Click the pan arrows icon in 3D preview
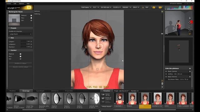This screenshot has width=200, height=112. [190, 23]
